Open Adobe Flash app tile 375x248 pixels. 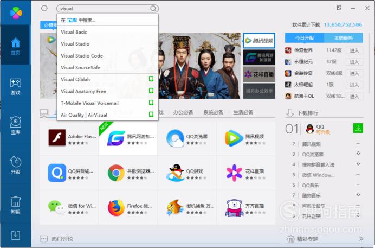pos(69,138)
